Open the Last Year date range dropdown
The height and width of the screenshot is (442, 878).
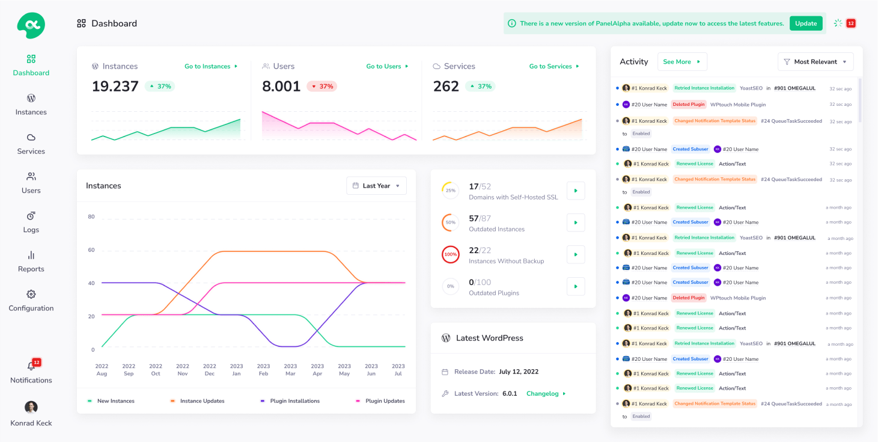click(376, 186)
